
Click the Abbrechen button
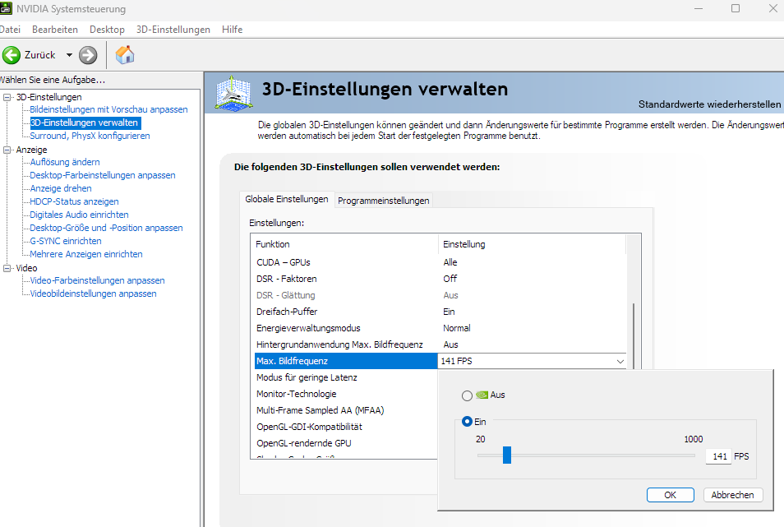click(732, 494)
